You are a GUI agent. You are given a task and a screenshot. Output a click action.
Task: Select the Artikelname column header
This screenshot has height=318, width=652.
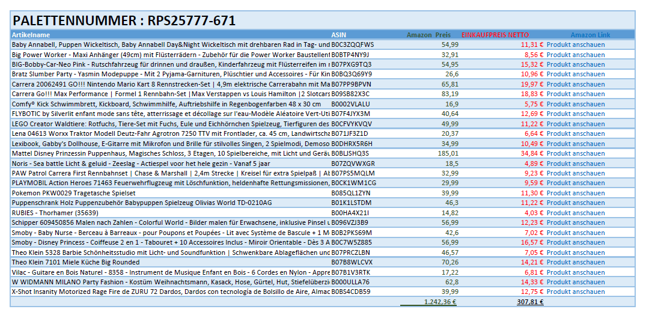coord(31,35)
